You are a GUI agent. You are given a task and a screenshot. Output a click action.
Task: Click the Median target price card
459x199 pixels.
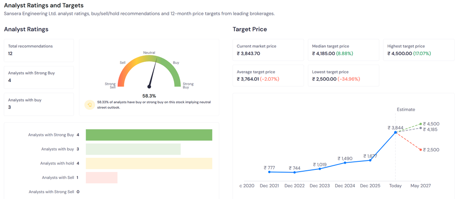pyautogui.click(x=343, y=50)
